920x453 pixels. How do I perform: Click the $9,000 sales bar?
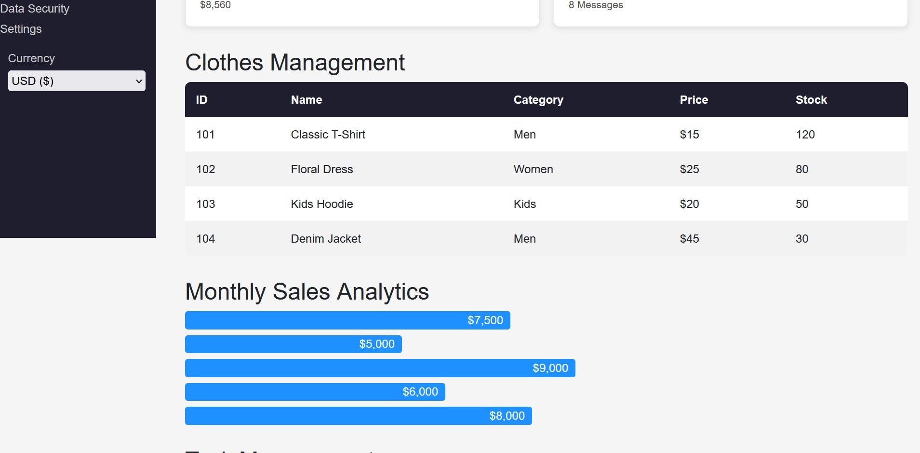[380, 368]
